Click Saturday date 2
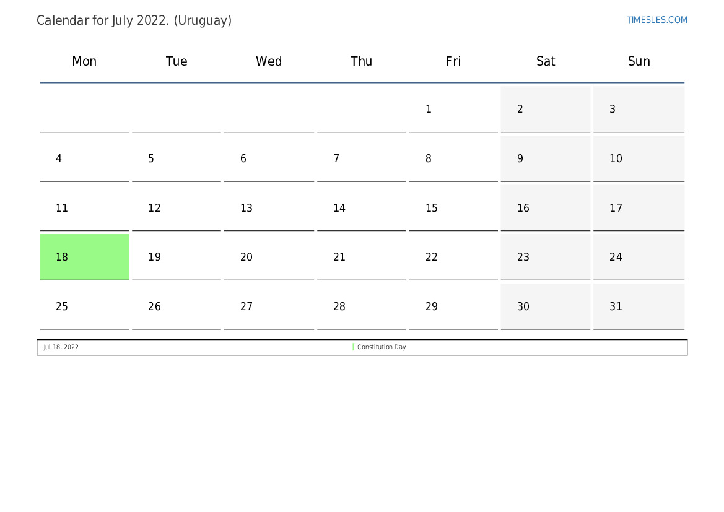This screenshot has height=512, width=724. [x=545, y=109]
